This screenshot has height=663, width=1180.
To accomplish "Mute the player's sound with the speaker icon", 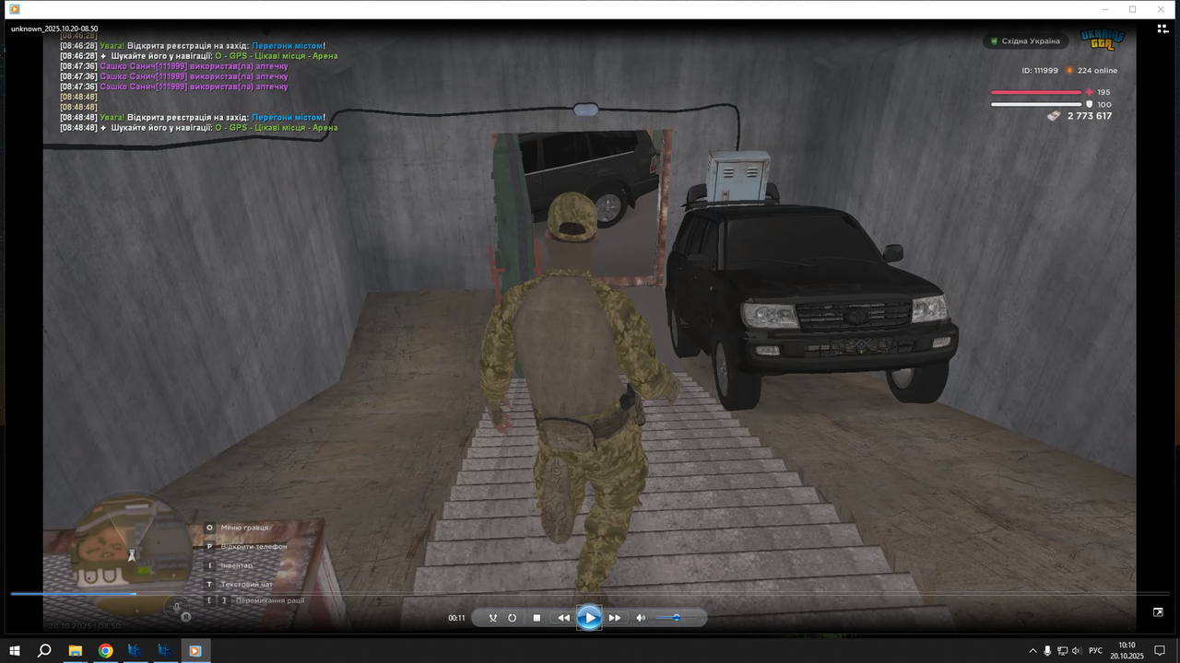I will click(x=641, y=618).
